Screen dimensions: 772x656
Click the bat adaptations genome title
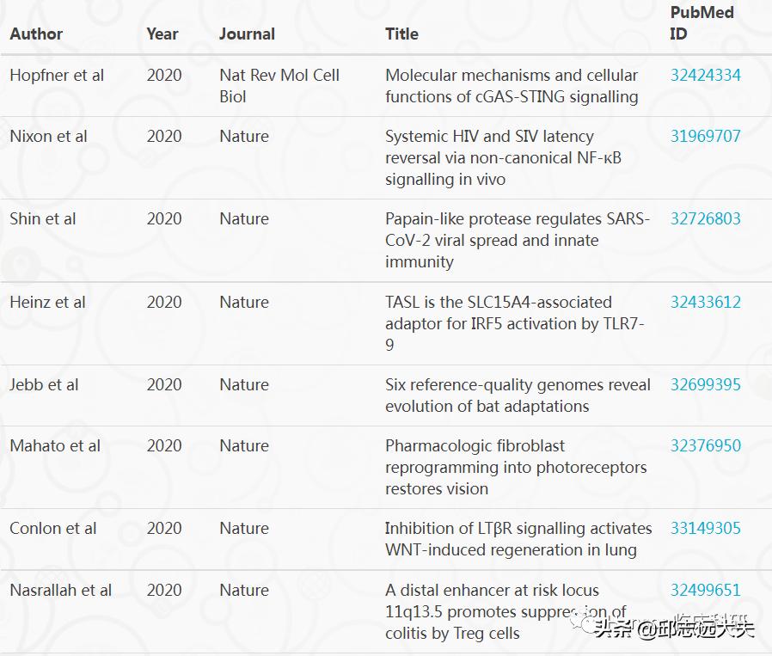click(518, 395)
